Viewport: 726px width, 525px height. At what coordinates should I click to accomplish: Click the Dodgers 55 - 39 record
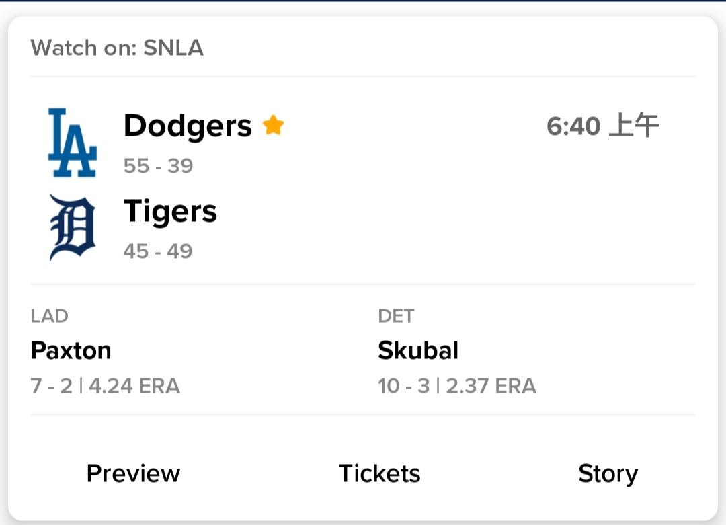pos(159,166)
